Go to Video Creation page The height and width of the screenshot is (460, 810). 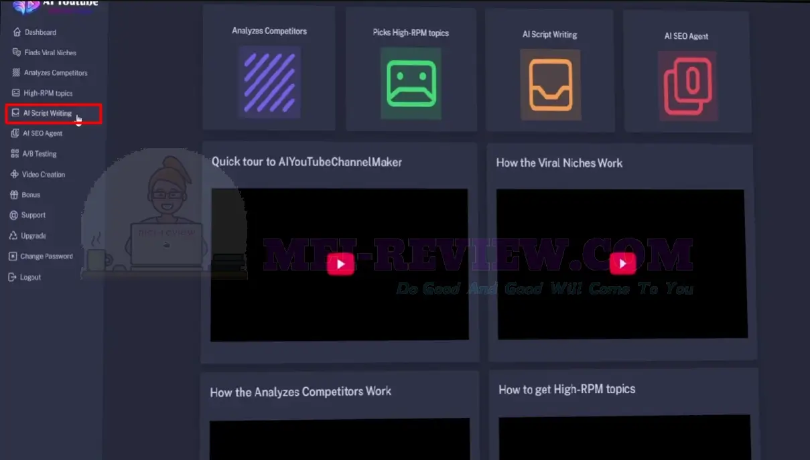tap(44, 174)
